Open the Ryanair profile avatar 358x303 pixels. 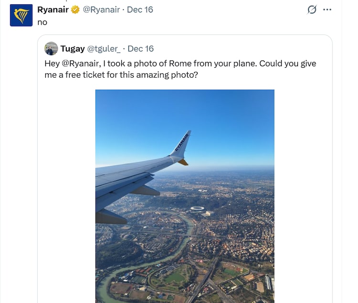pyautogui.click(x=21, y=15)
